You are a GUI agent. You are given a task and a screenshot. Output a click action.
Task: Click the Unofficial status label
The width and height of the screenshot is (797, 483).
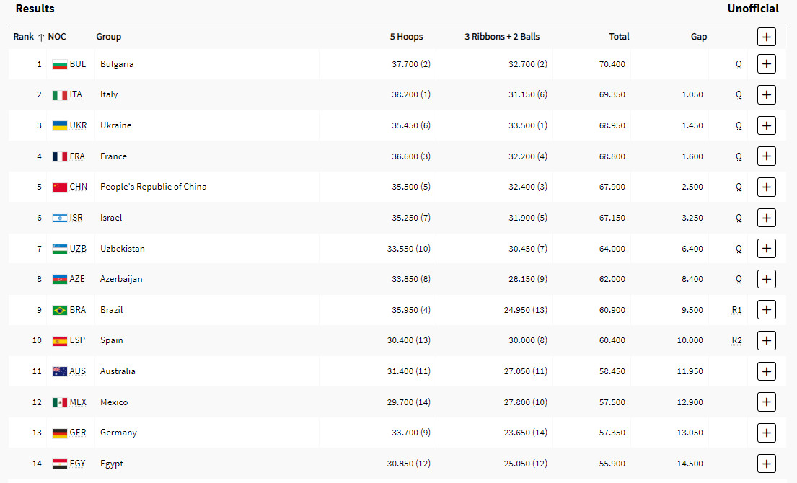point(753,9)
